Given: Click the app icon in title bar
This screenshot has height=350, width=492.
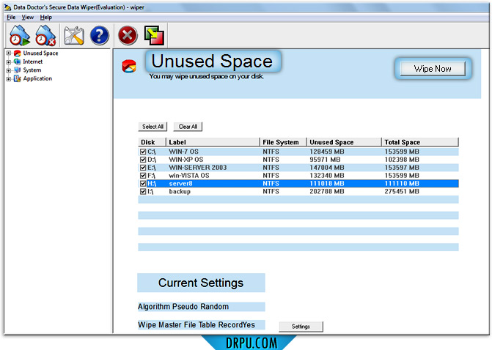Looking at the screenshot, I should tap(8, 7).
